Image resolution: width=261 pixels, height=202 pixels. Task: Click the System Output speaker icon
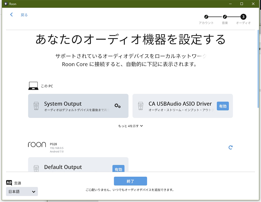click(x=36, y=106)
